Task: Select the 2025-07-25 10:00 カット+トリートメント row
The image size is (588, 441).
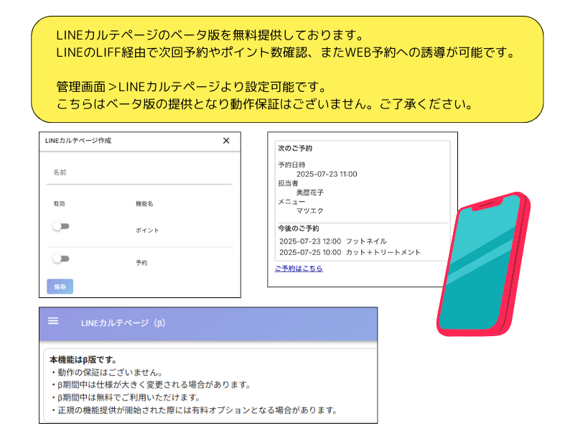Action: pyautogui.click(x=350, y=252)
